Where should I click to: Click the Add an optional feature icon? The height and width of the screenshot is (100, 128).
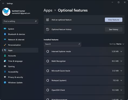click(48, 20)
